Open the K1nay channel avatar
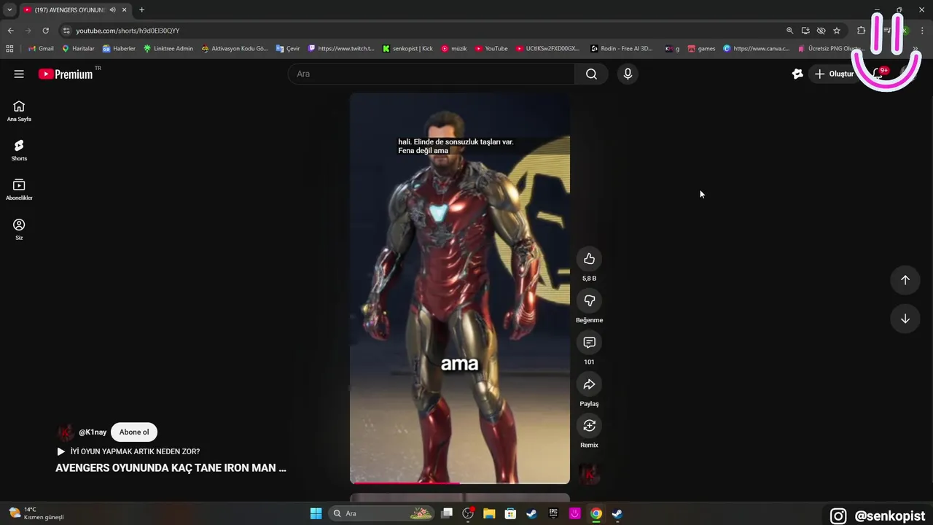 click(x=66, y=432)
